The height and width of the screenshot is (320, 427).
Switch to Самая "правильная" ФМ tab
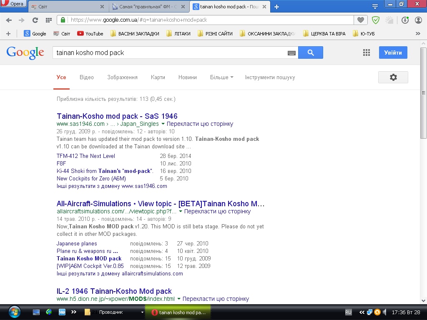(x=148, y=7)
